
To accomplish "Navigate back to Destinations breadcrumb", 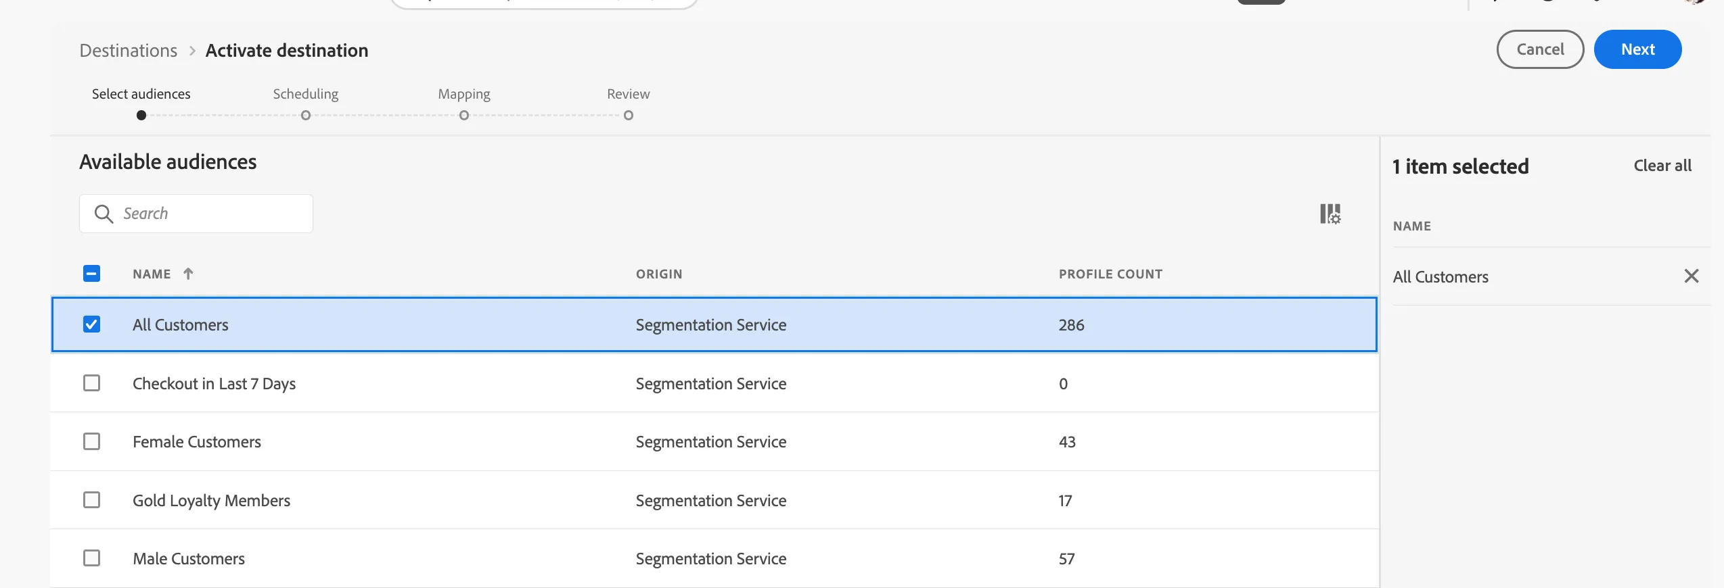I will pos(129,51).
